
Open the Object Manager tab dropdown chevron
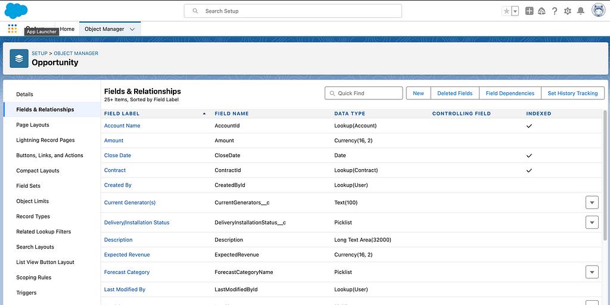pyautogui.click(x=132, y=29)
